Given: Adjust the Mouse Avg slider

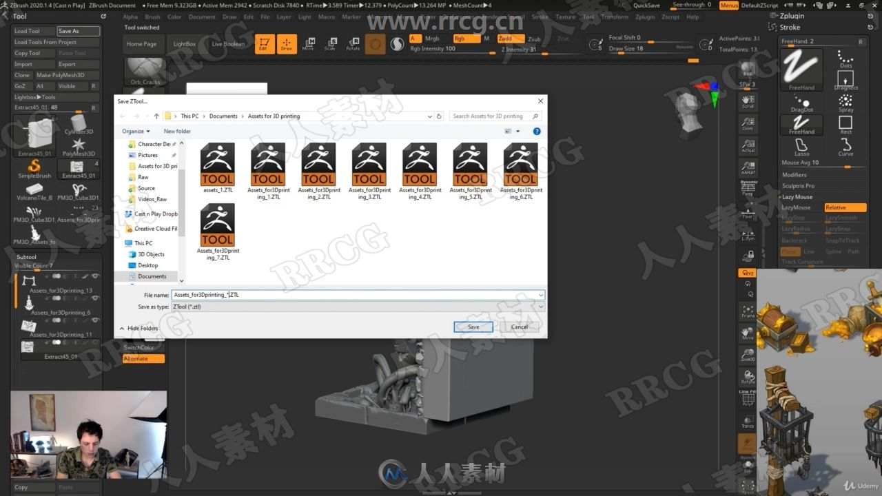Looking at the screenshot, I should [823, 163].
